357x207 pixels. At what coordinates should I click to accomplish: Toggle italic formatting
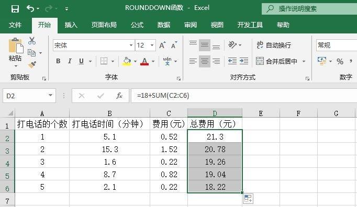[x=70, y=61]
